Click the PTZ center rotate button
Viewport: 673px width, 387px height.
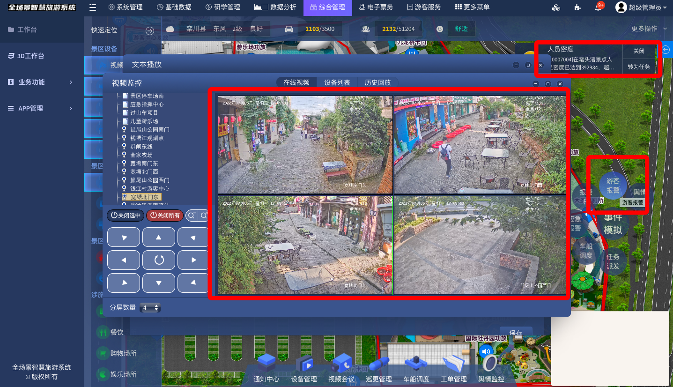159,260
